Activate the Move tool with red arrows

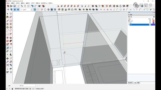(x=8, y=38)
